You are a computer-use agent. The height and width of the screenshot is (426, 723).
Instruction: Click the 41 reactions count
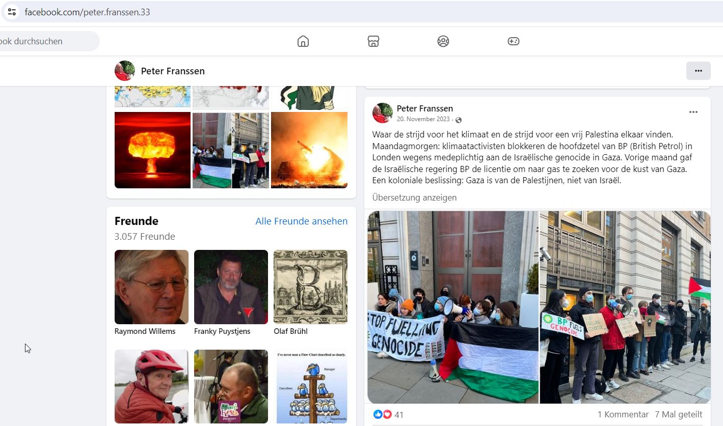(x=399, y=415)
